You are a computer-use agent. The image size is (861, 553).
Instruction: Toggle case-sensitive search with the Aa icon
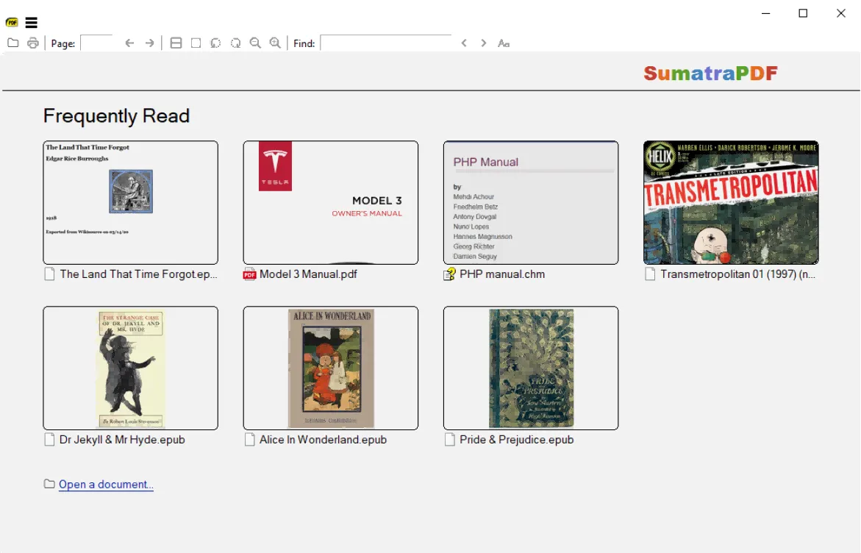tap(504, 43)
